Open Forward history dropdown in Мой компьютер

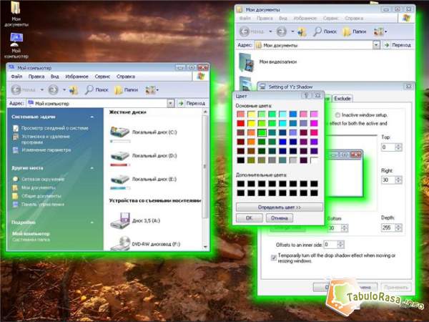[x=64, y=89]
